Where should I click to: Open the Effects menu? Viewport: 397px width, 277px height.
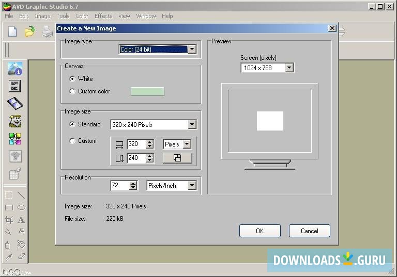(x=103, y=16)
